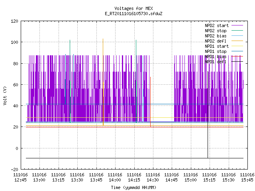The width and height of the screenshot is (255, 191).
Task: Click the 15:15 time tick label
Action: 209,180
